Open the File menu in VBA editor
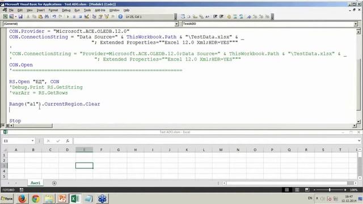 [11, 10]
